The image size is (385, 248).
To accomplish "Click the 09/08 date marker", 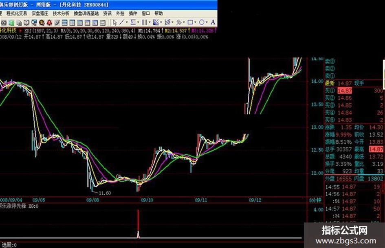I will click(x=93, y=200).
